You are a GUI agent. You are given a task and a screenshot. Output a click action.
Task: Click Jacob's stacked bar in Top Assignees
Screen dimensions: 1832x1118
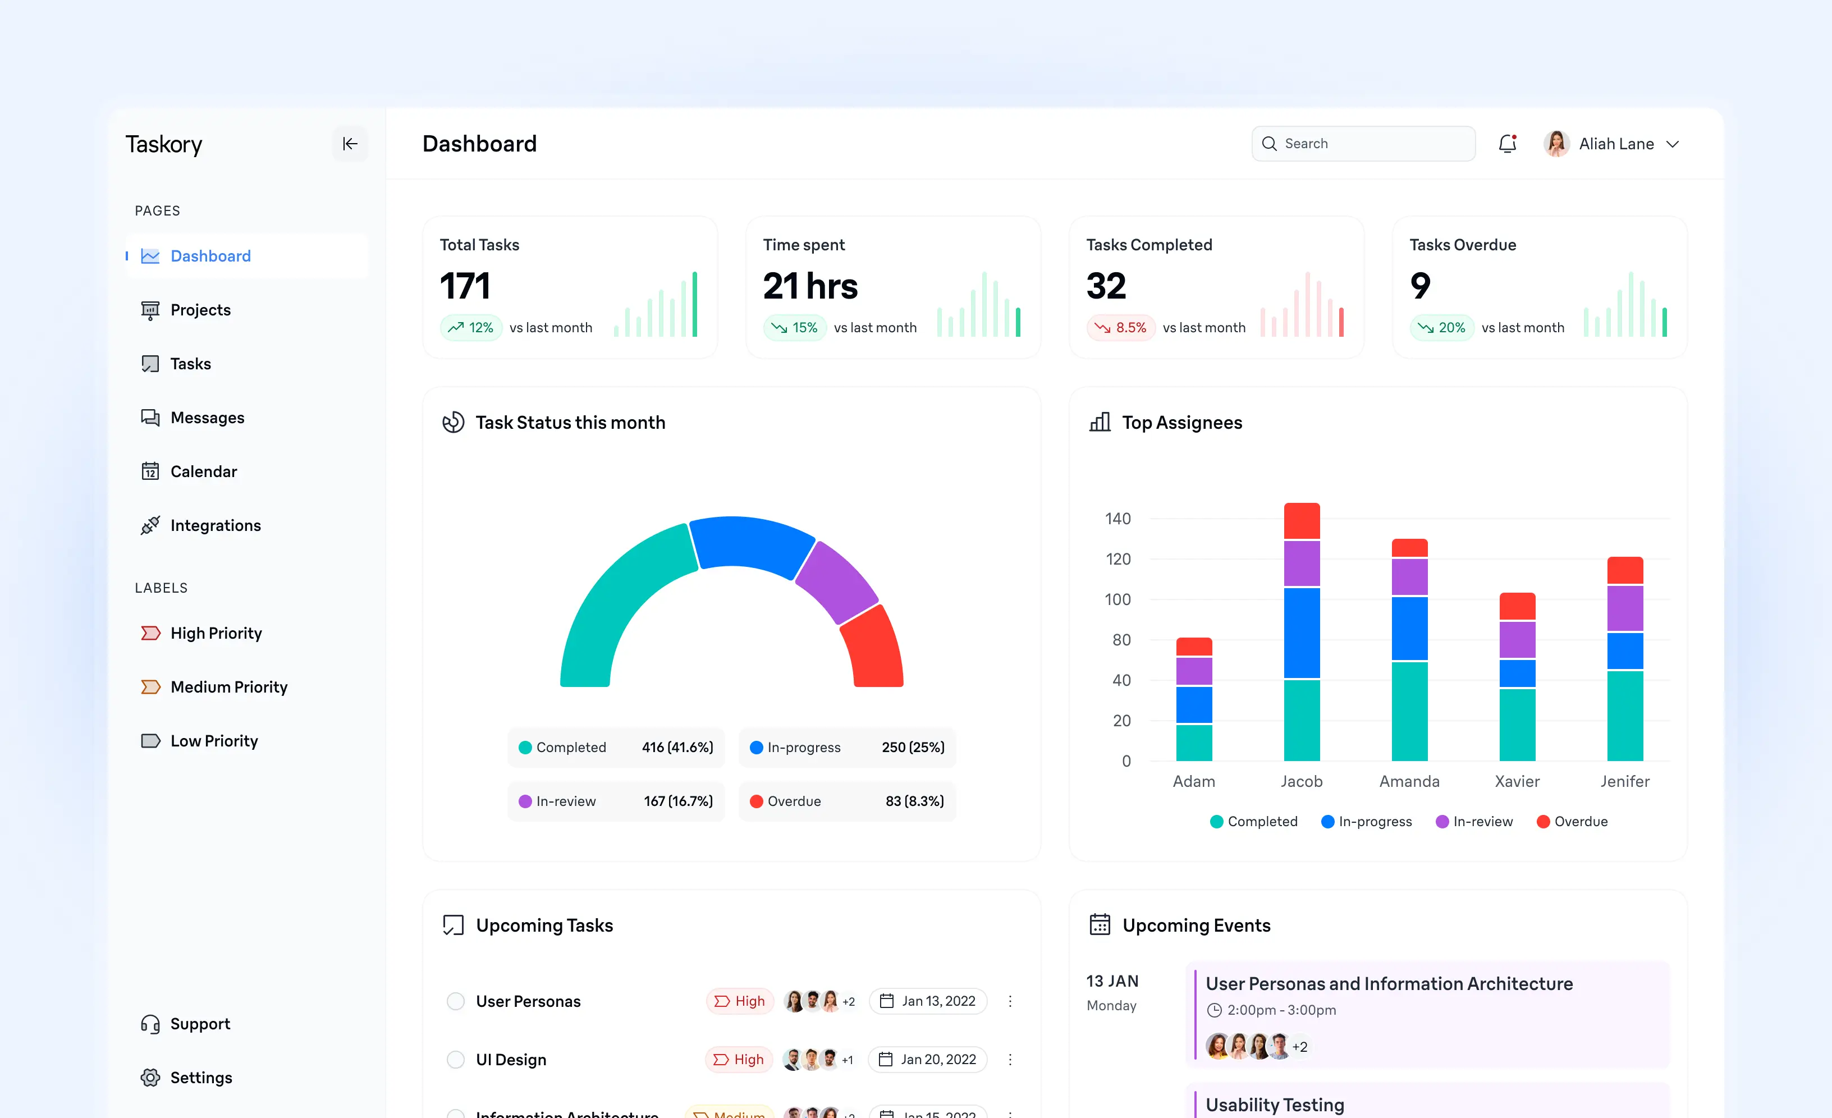1301,632
